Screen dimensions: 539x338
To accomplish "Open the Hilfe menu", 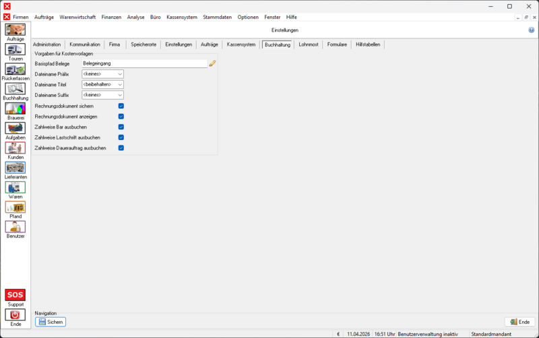I will pyautogui.click(x=292, y=17).
